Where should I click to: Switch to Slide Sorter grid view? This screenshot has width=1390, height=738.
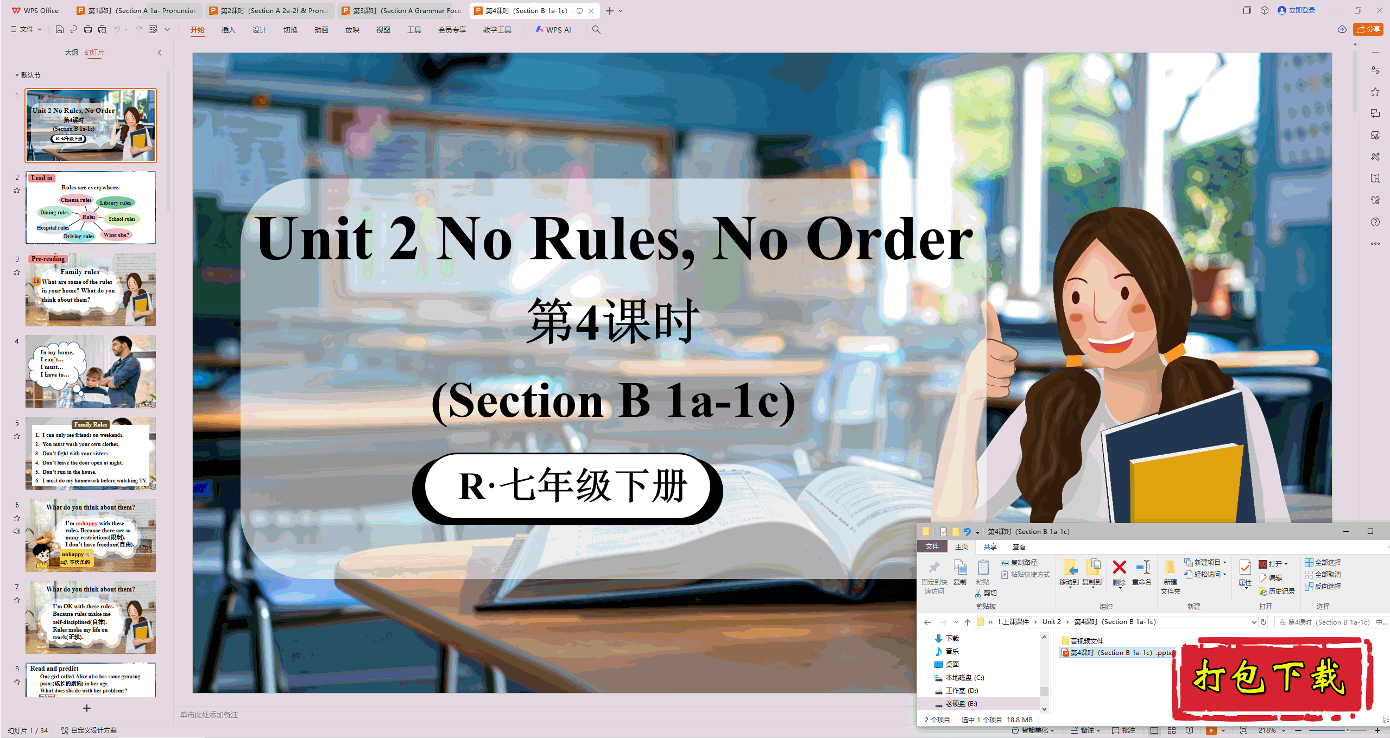pyautogui.click(x=1172, y=730)
